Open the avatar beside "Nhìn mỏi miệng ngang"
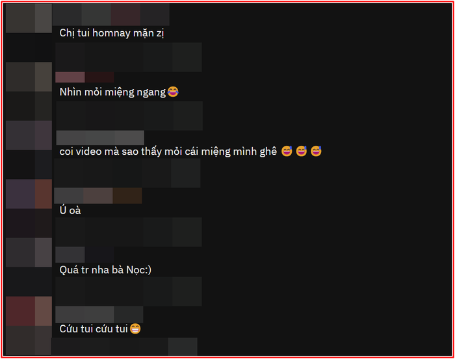This screenshot has width=455, height=359. point(29,77)
